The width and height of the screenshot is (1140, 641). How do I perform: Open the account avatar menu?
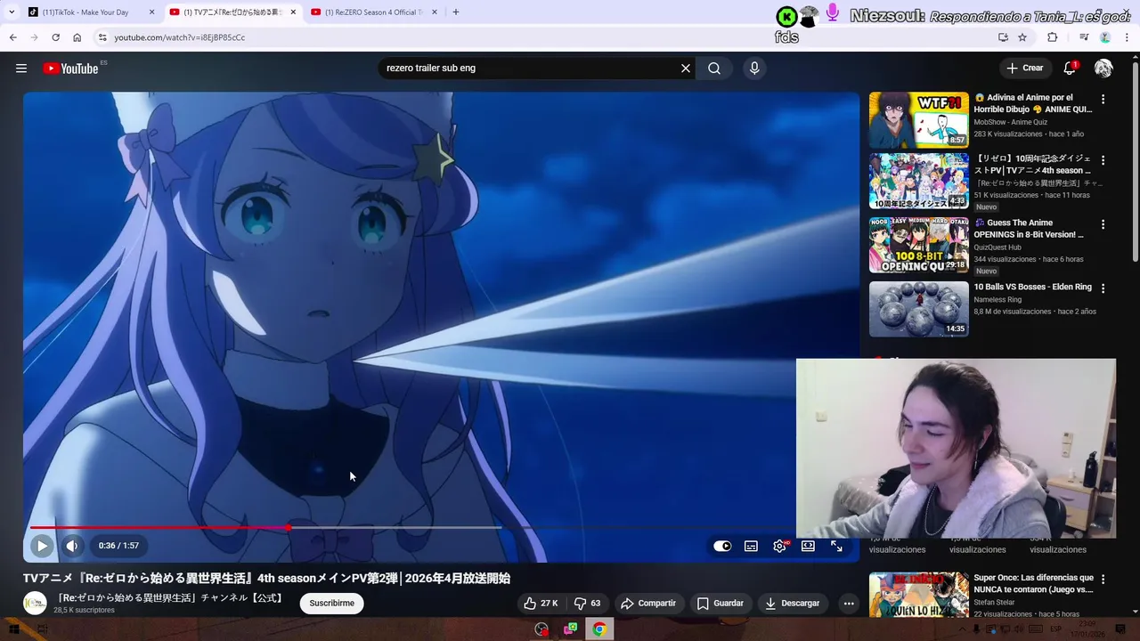1103,69
